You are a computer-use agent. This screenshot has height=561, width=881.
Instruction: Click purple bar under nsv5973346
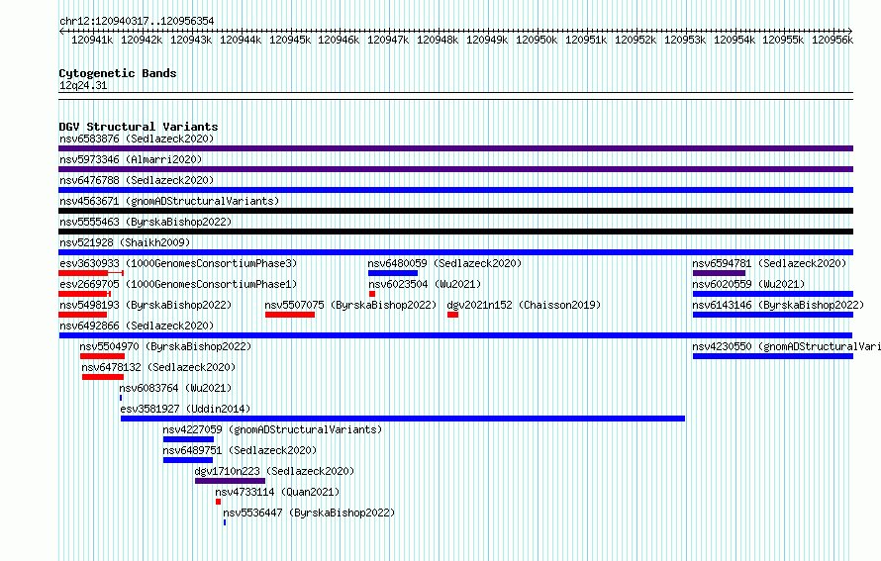[455, 169]
